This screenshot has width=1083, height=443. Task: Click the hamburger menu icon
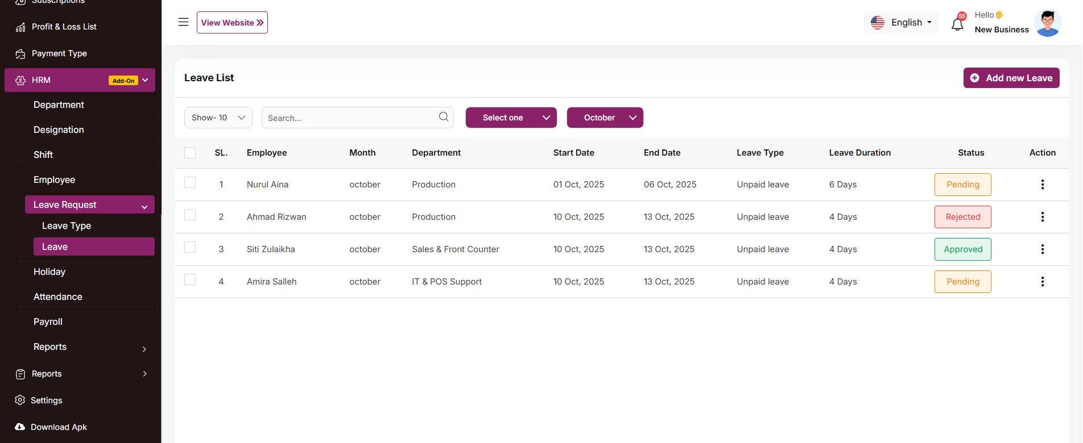pyautogui.click(x=183, y=22)
